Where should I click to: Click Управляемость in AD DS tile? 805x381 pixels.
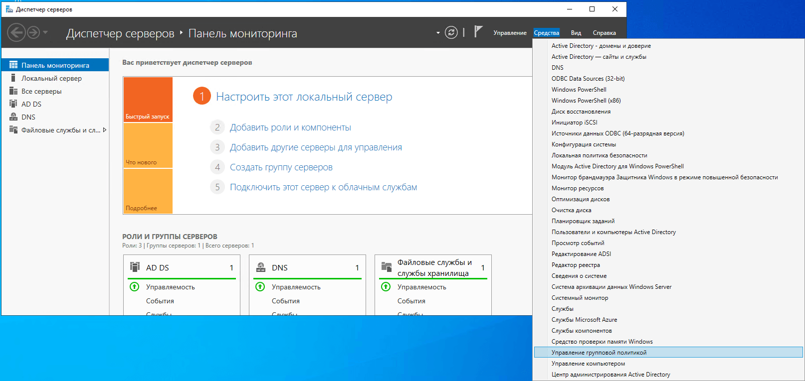[171, 287]
